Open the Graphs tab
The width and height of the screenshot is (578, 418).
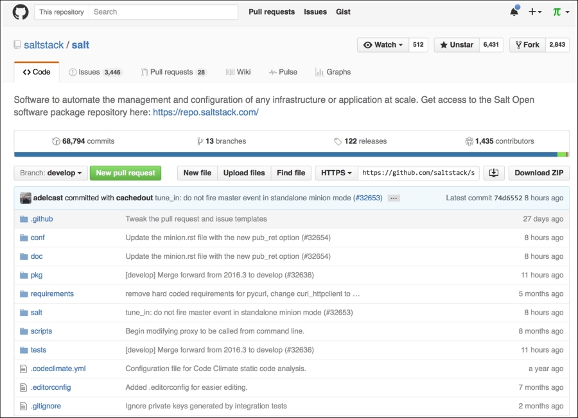333,72
